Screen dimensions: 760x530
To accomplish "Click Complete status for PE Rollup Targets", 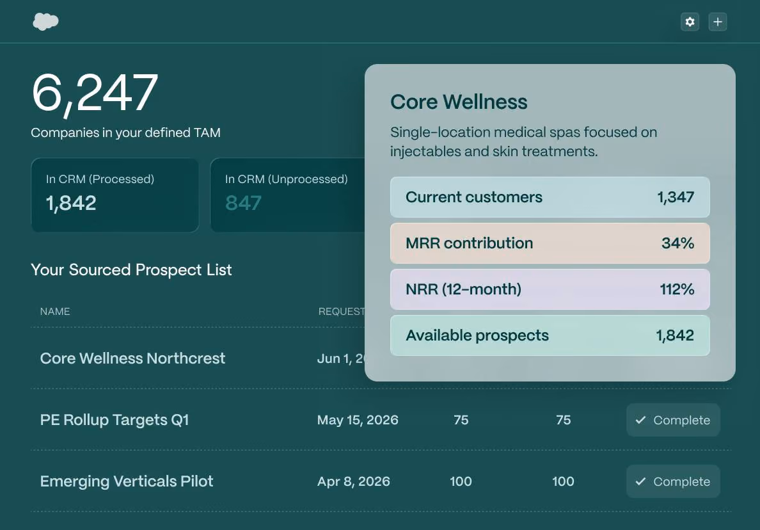I will pyautogui.click(x=673, y=420).
